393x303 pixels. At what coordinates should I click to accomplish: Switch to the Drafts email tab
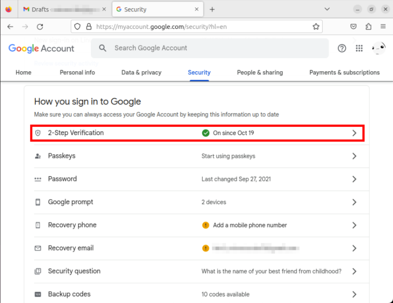point(54,9)
